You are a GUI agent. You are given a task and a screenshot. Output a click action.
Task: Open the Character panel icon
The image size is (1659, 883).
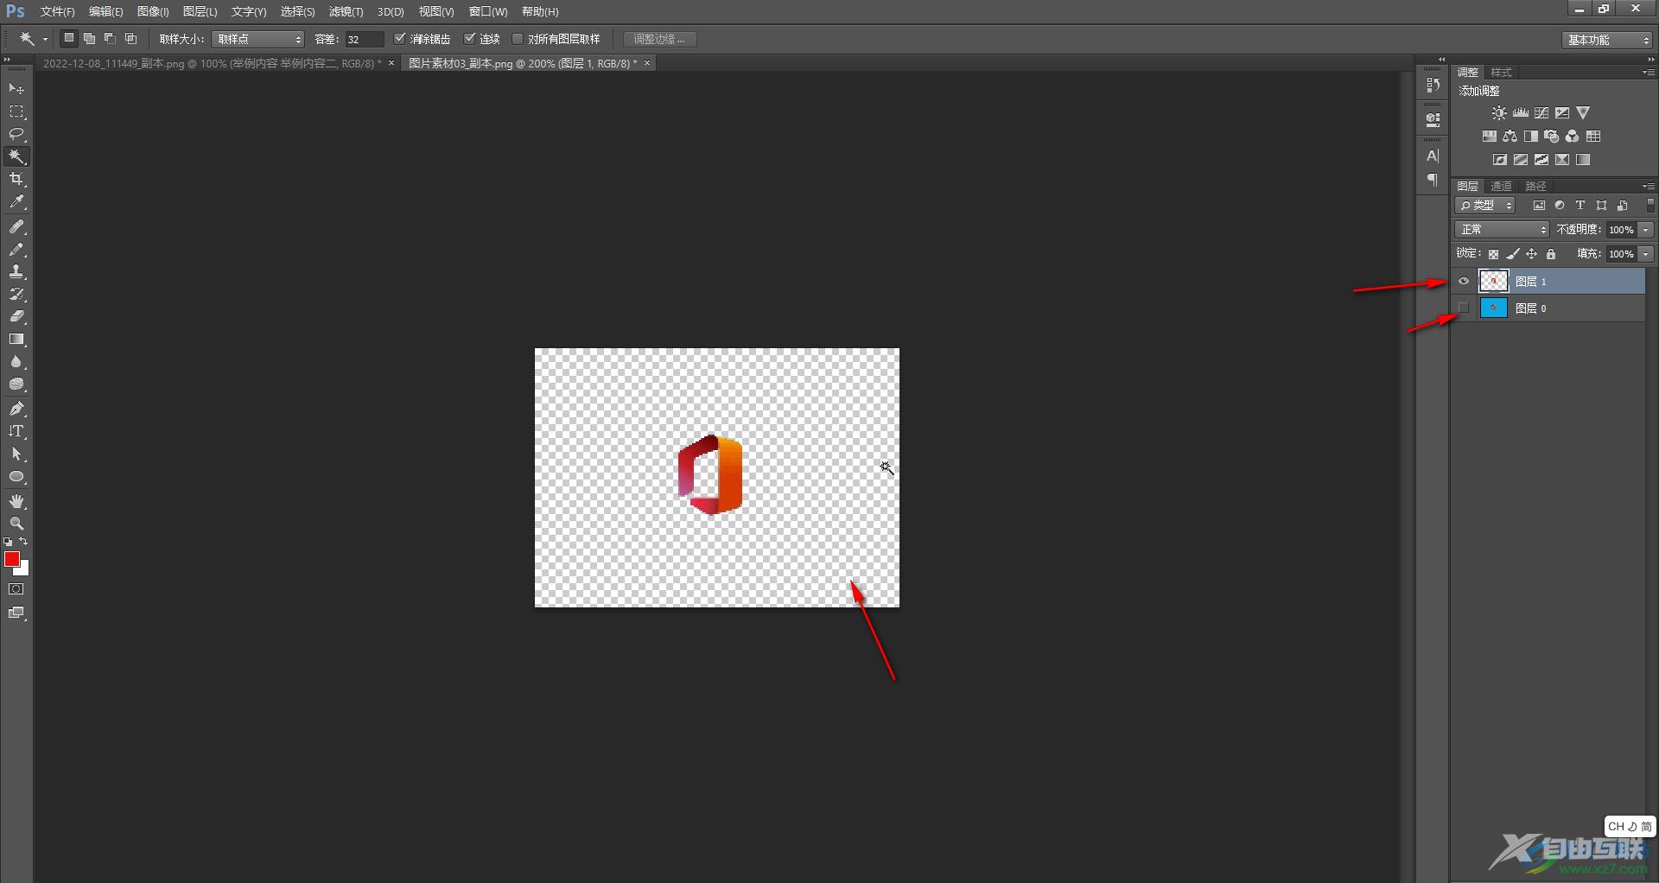(1433, 156)
